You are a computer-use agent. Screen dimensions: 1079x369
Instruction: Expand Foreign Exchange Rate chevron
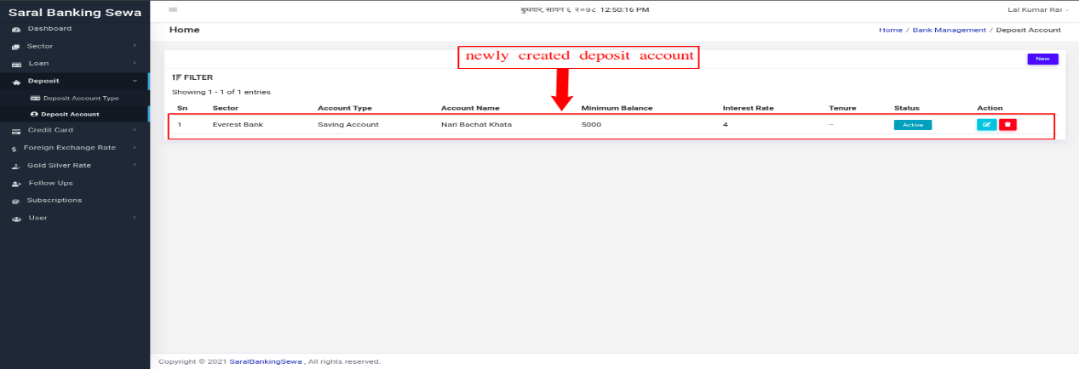coord(135,147)
